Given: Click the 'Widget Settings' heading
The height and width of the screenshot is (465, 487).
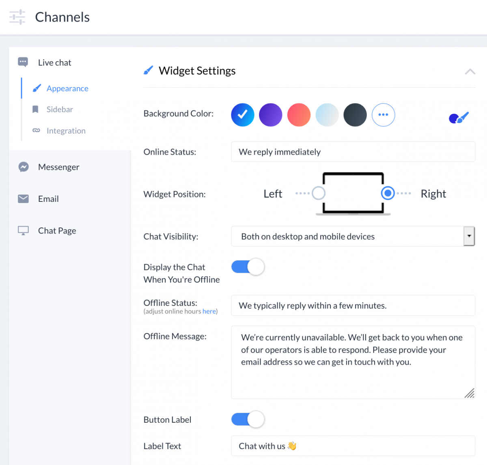Looking at the screenshot, I should pyautogui.click(x=197, y=71).
